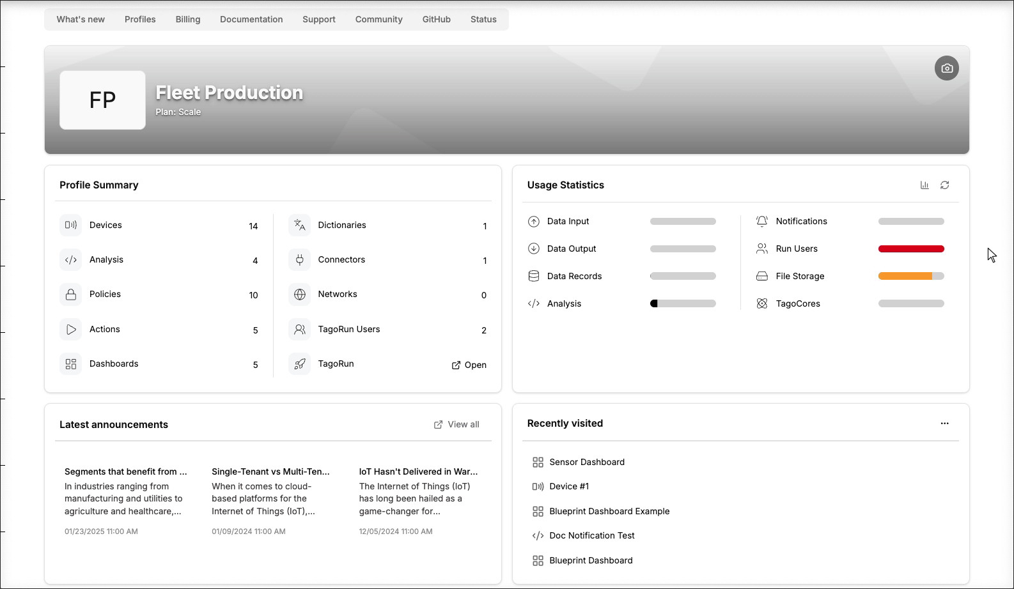
Task: Open TagoRun via the Open link
Action: pyautogui.click(x=469, y=365)
